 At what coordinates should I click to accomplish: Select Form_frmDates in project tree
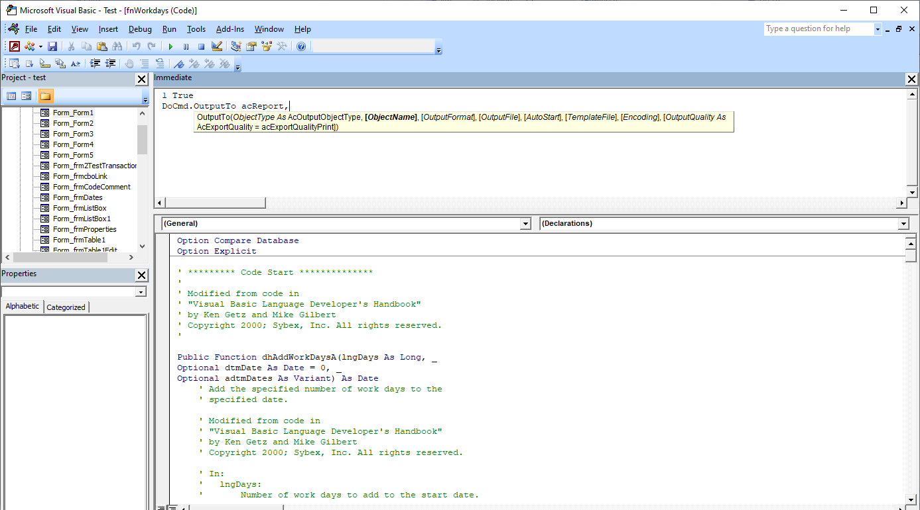[x=78, y=197]
